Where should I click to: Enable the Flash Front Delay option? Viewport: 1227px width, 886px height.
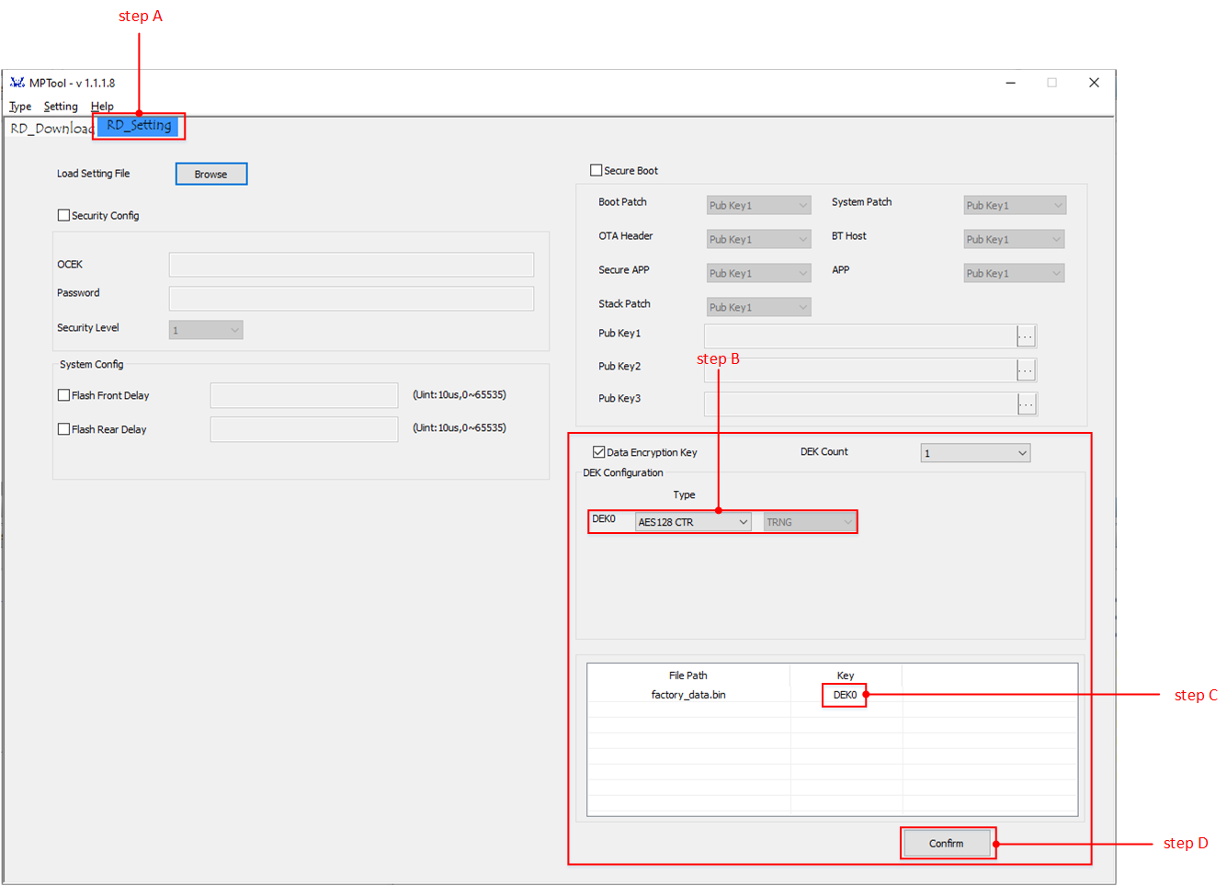(63, 395)
